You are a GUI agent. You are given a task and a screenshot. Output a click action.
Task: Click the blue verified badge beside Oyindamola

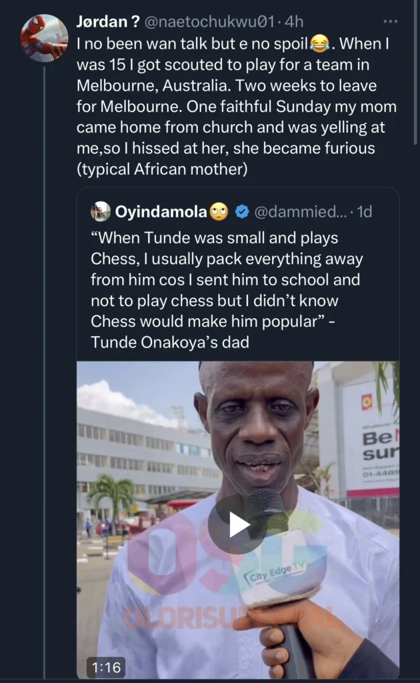coord(241,209)
